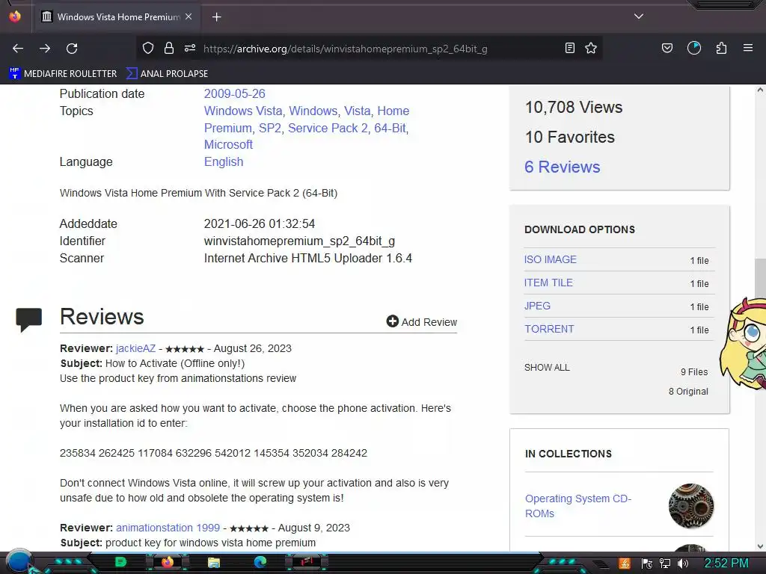Expand SHOW ALL download options
The image size is (766, 574).
(547, 368)
